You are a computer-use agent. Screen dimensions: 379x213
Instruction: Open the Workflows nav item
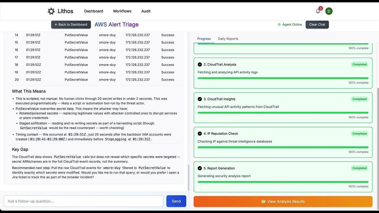pyautogui.click(x=122, y=11)
